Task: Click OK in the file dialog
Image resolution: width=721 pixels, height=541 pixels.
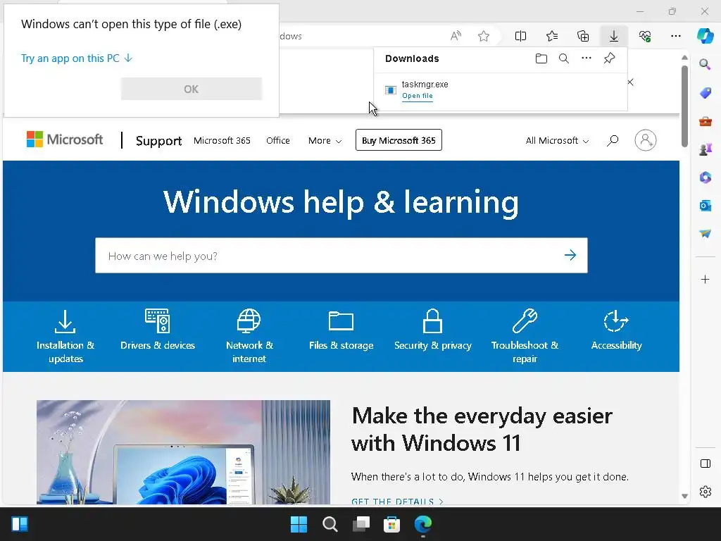Action: tap(192, 89)
